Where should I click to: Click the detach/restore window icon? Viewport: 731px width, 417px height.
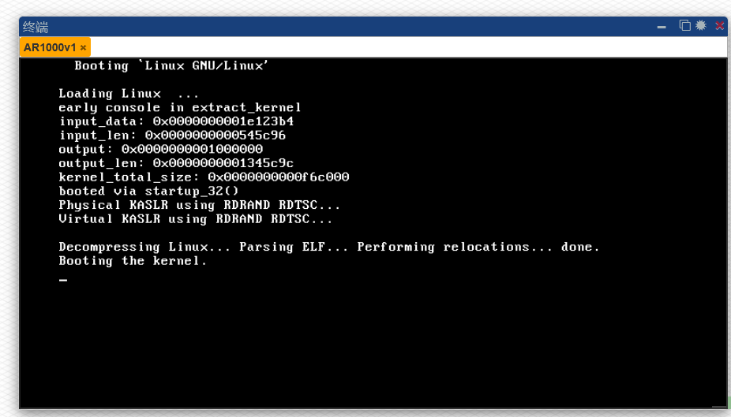[x=684, y=26]
